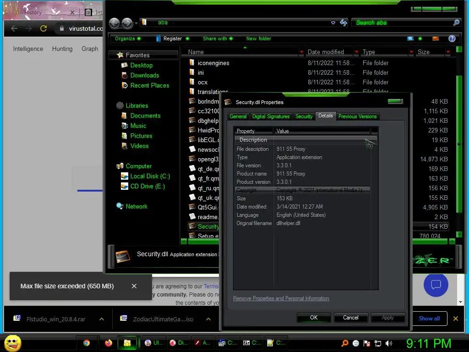The image size is (469, 352).
Task: Select the file explorer taskbar icon
Action: point(127,343)
